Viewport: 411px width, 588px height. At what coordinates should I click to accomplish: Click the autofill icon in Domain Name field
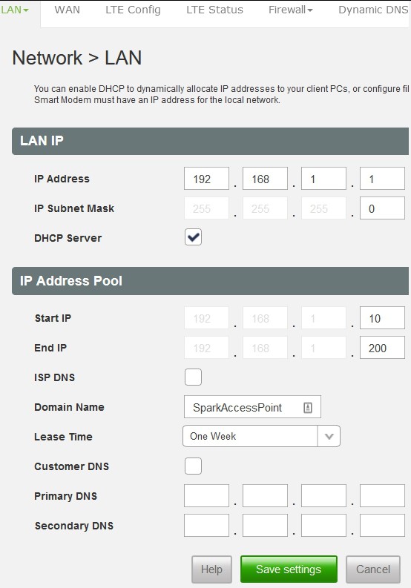(308, 407)
